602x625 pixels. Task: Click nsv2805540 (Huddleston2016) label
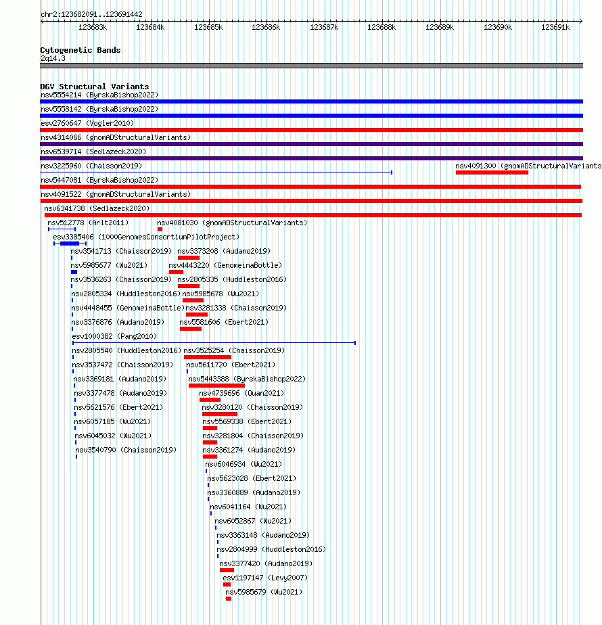pos(126,351)
